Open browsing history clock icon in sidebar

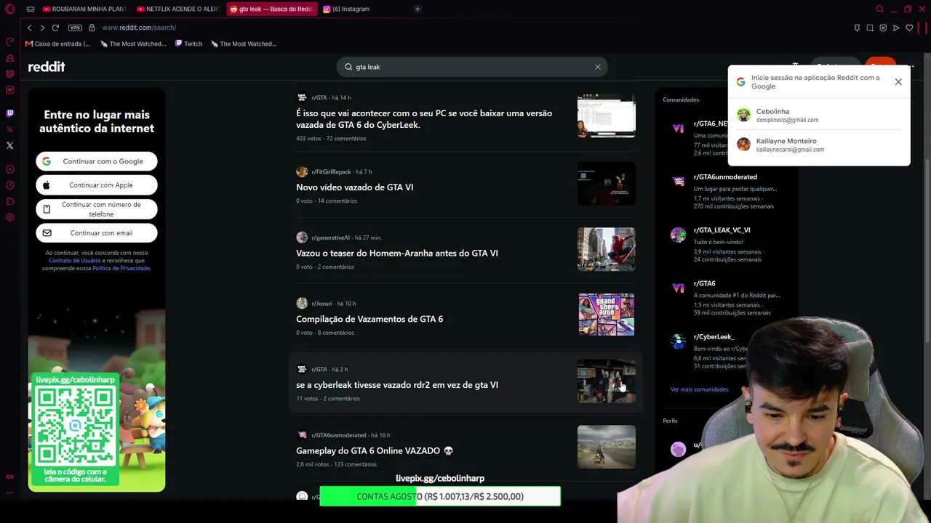point(10,185)
